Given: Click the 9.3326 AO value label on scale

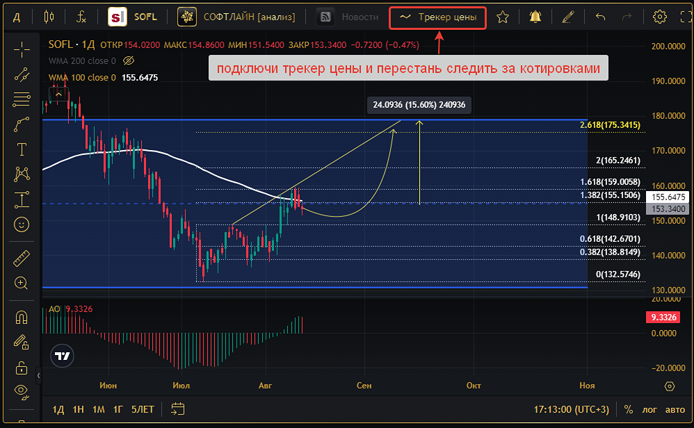Looking at the screenshot, I should point(663,317).
